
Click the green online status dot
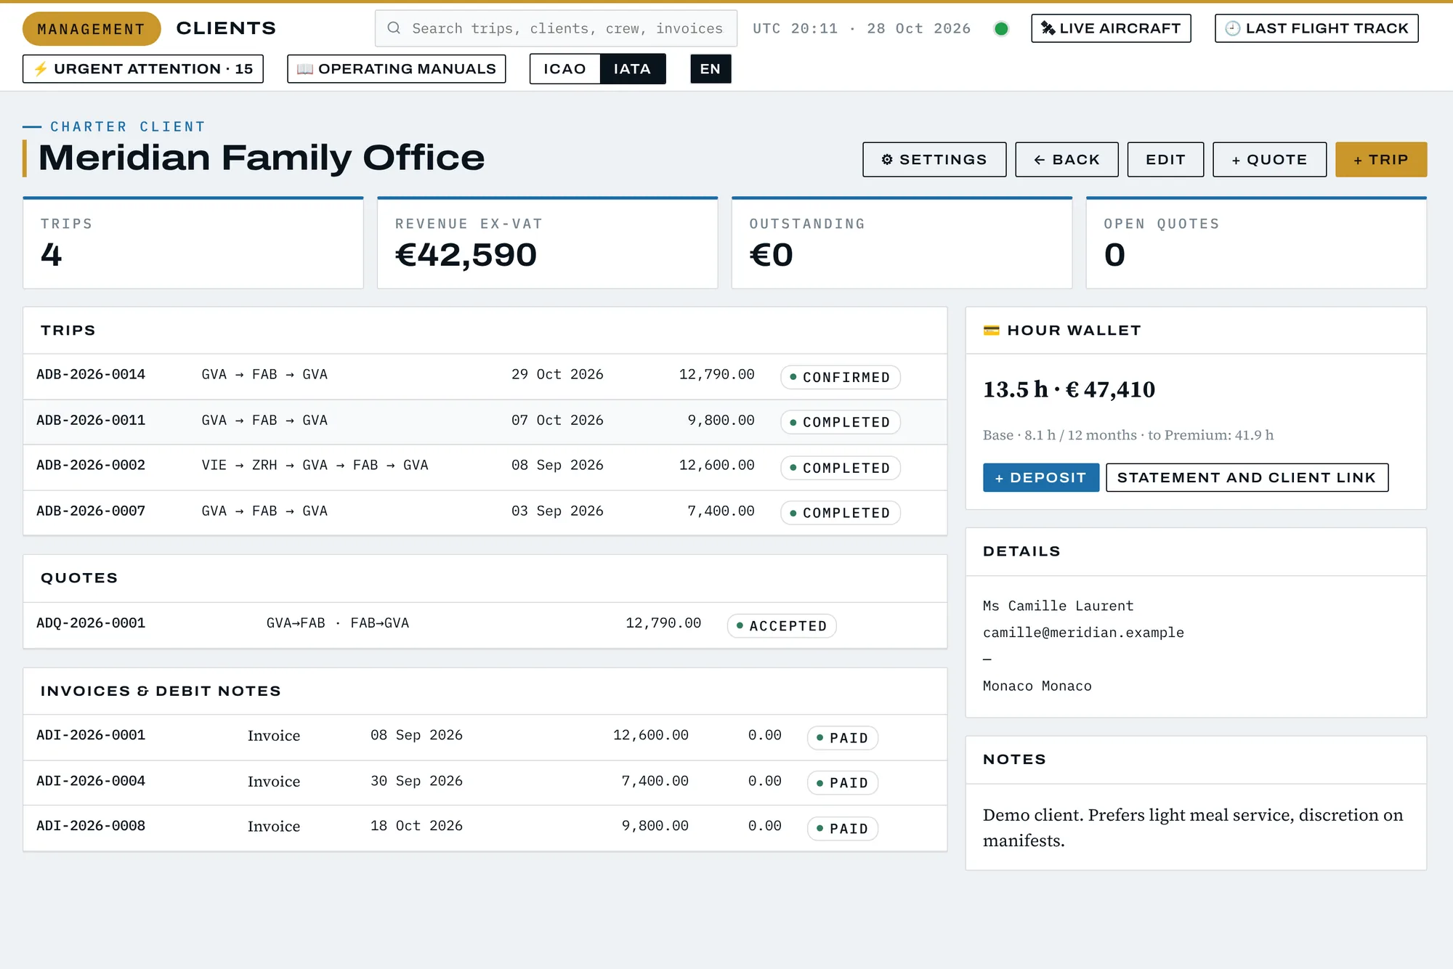pos(1001,29)
